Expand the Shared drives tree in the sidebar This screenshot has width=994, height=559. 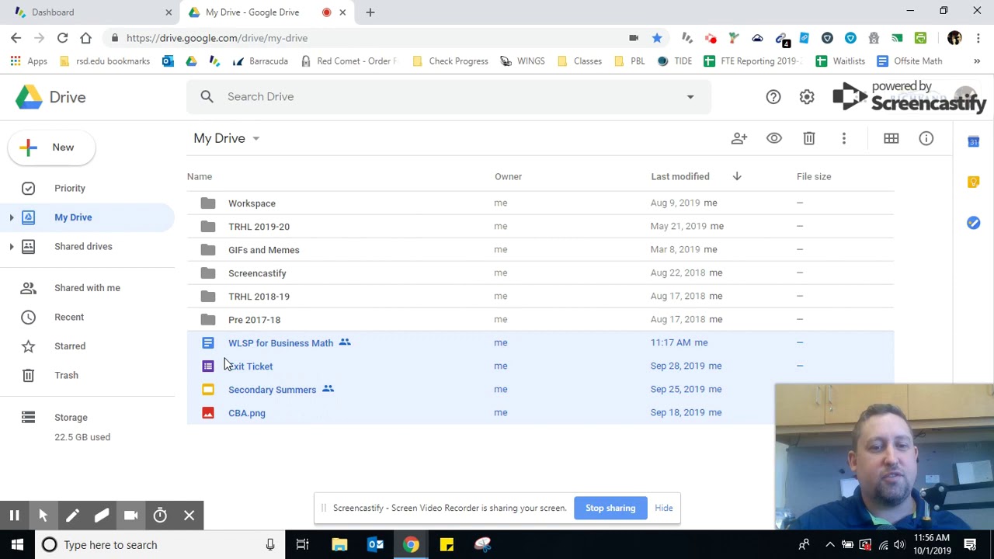pos(12,247)
